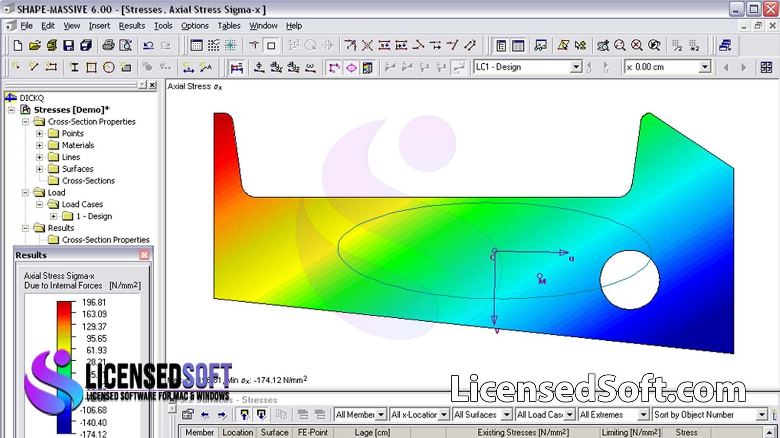Click the previous table row arrow icon

click(205, 415)
